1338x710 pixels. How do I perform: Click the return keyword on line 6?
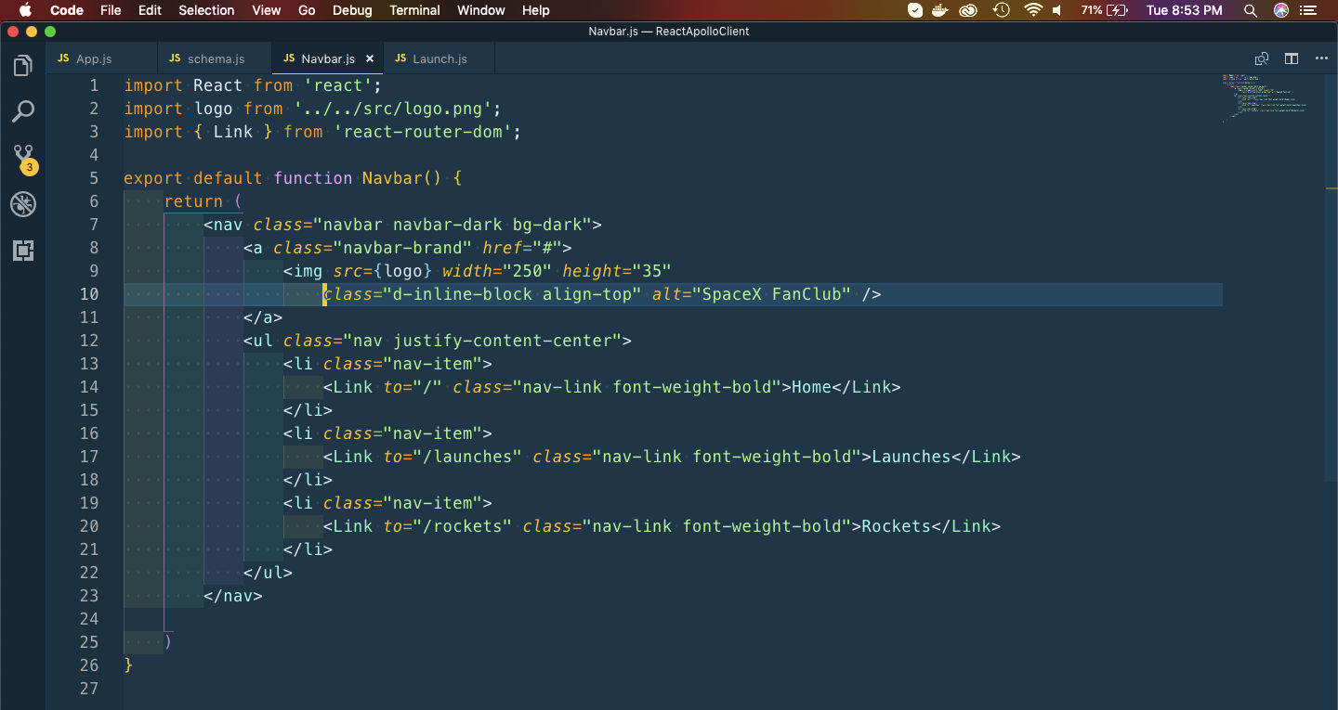tap(193, 201)
